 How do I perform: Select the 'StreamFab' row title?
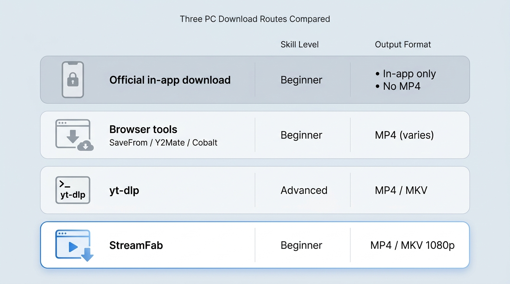tap(136, 246)
